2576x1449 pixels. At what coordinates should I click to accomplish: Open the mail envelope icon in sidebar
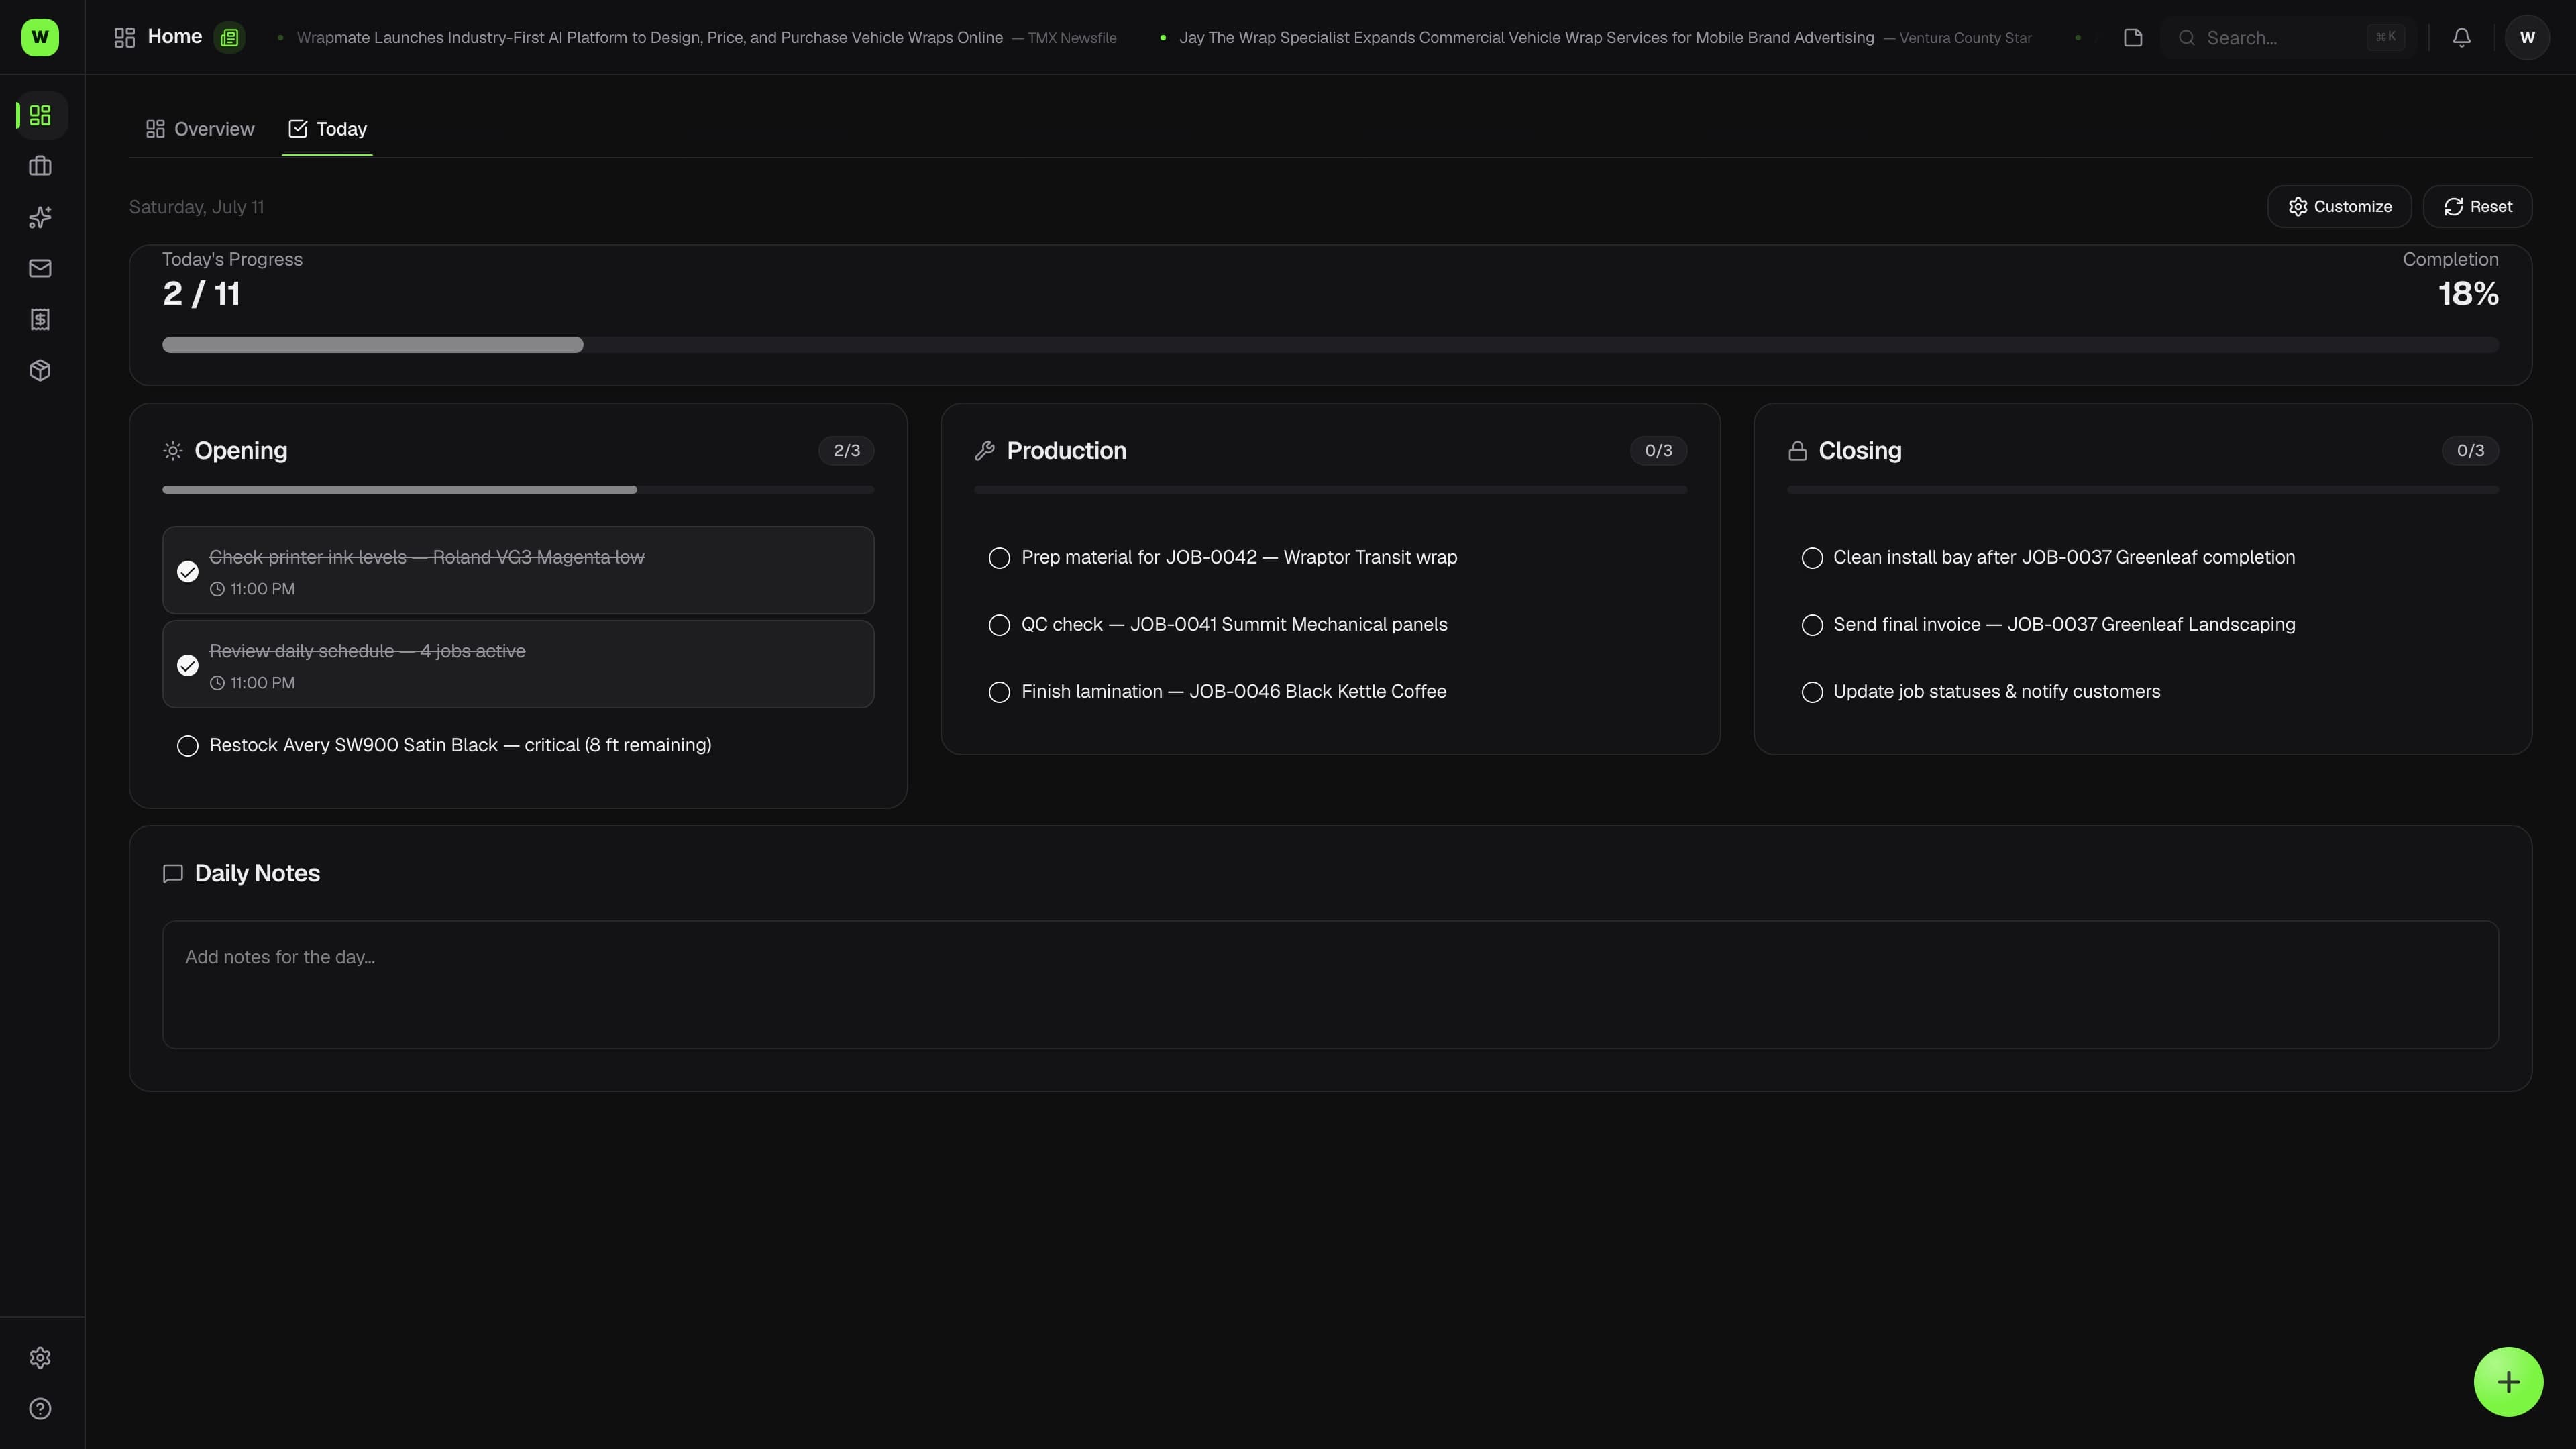pyautogui.click(x=40, y=268)
